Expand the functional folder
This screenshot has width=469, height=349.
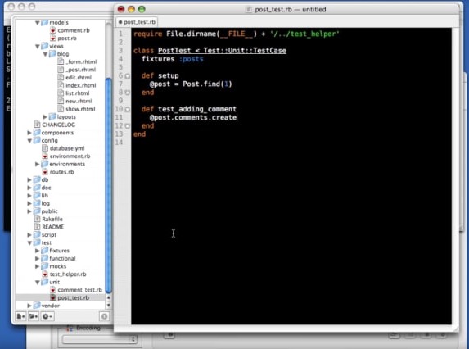click(x=37, y=258)
